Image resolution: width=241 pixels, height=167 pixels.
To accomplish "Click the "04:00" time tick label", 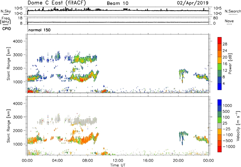I will click(57, 161).
